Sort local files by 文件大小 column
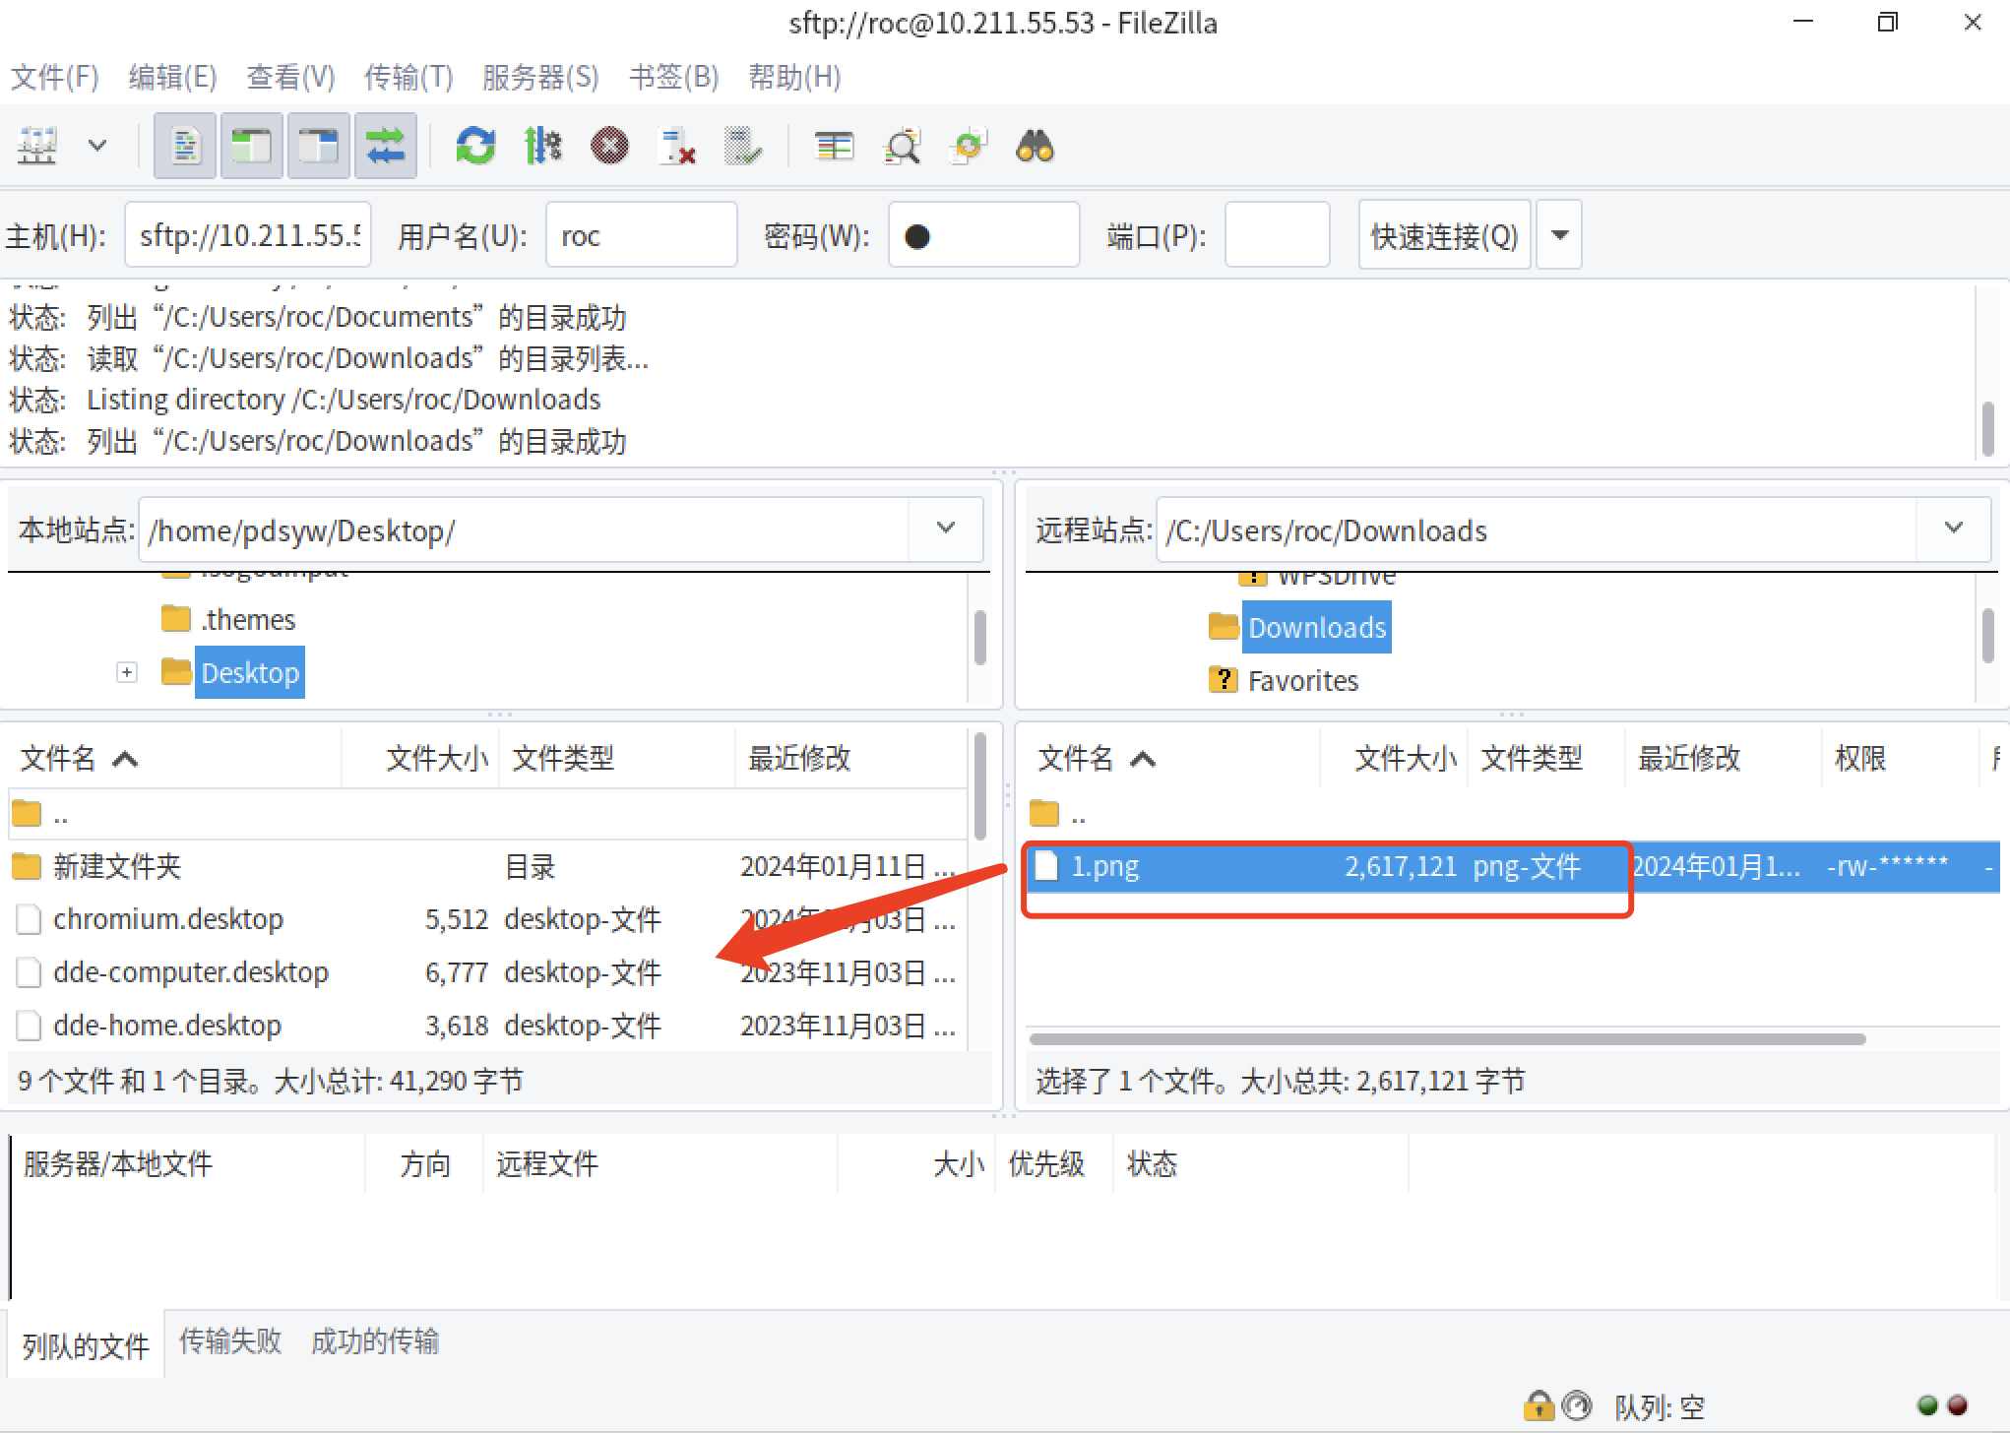 436,758
